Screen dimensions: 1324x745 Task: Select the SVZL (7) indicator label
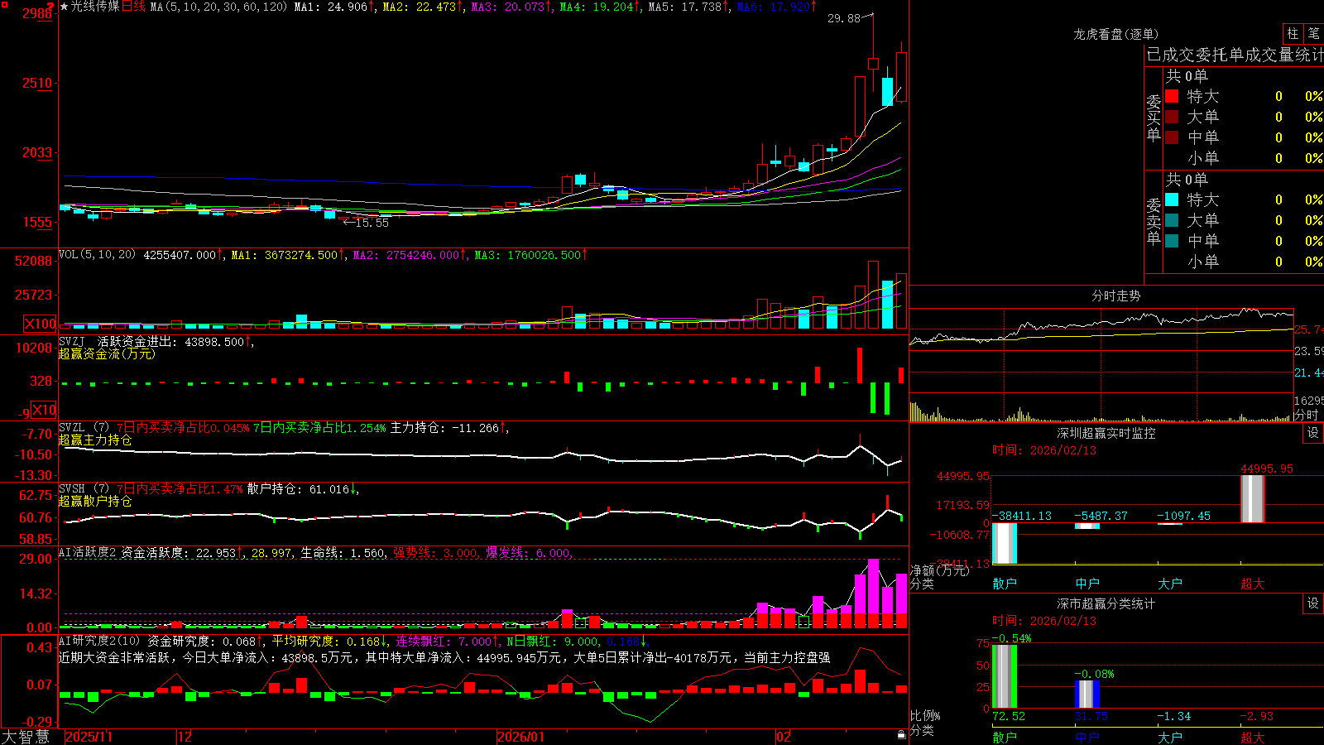[x=84, y=428]
